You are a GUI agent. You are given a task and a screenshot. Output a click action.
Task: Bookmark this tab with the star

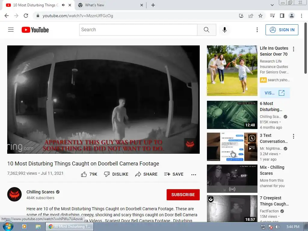tap(260, 16)
